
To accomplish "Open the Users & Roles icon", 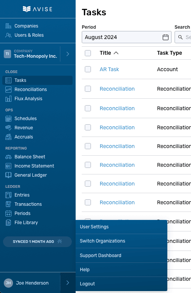I will 8,35.
